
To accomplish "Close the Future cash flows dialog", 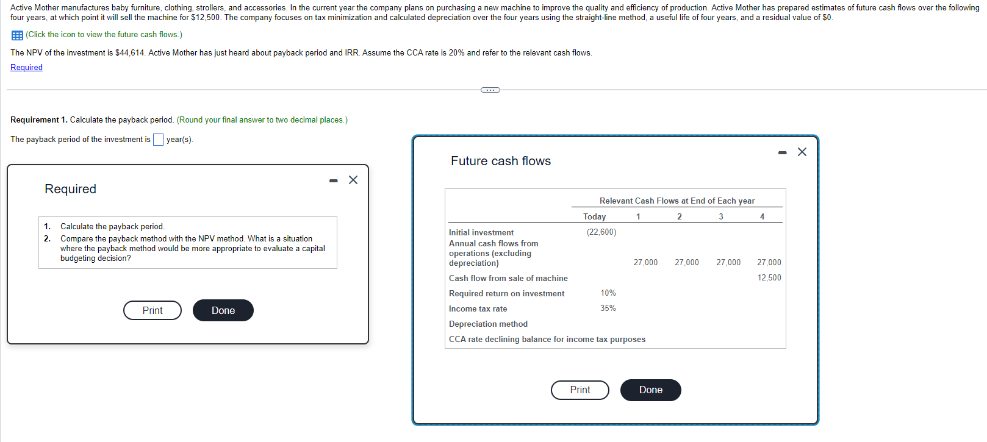I will (x=802, y=152).
